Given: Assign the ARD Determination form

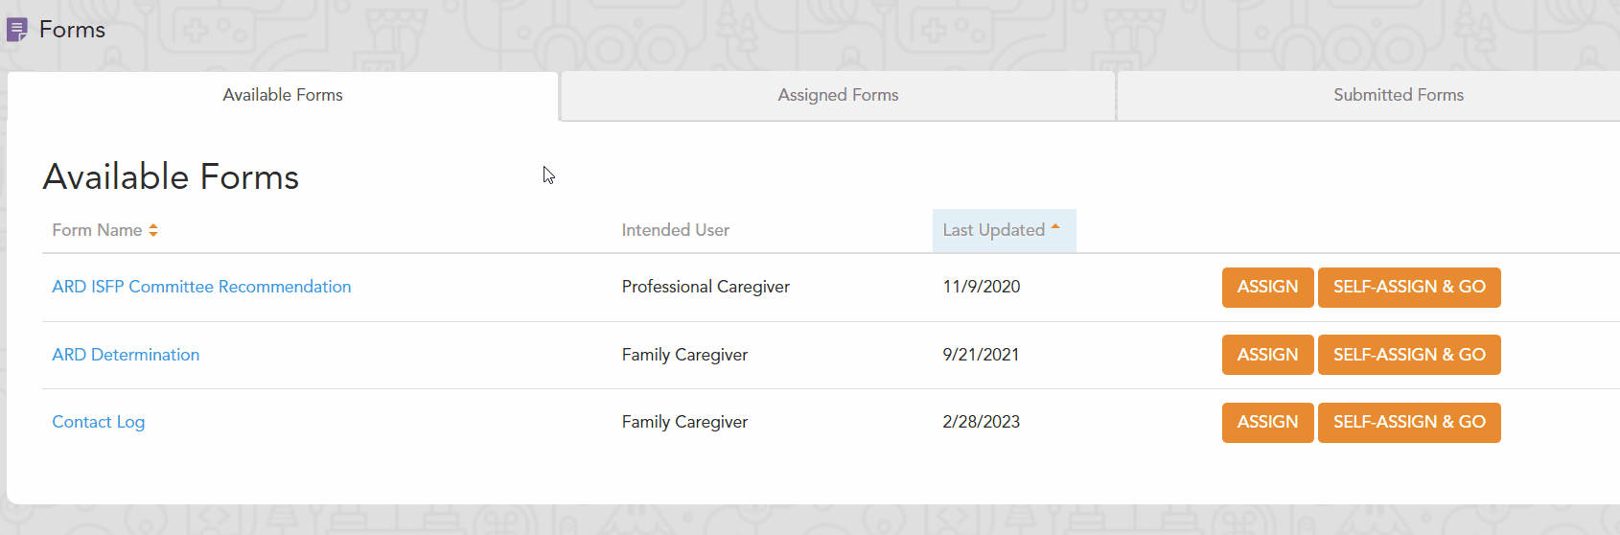Looking at the screenshot, I should [1267, 355].
